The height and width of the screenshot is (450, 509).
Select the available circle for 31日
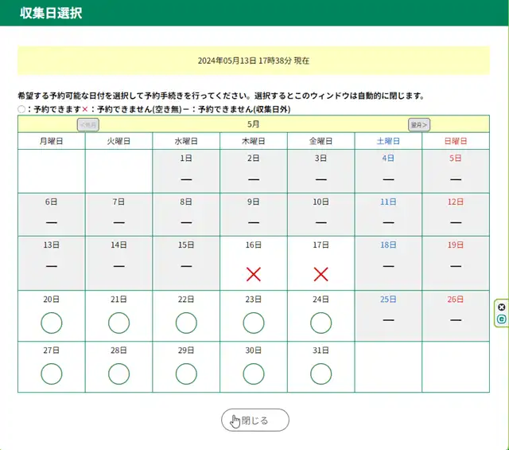(321, 374)
